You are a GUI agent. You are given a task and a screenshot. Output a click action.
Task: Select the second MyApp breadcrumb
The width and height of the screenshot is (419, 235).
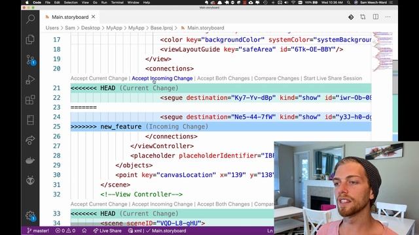136,27
